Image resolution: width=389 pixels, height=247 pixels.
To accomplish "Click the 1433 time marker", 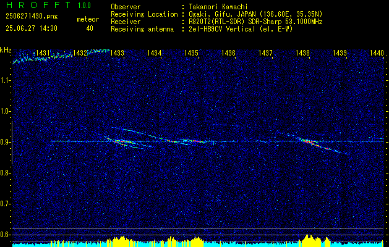I will pyautogui.click(x=117, y=53).
